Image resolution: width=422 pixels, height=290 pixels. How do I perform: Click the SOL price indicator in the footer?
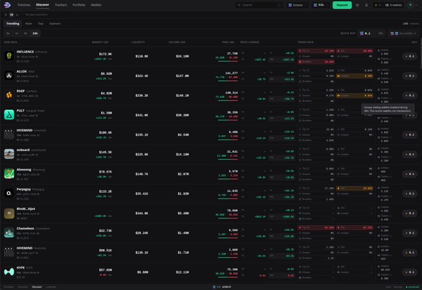pos(222,287)
